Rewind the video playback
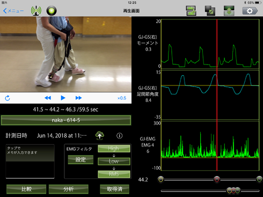263x197 pixels. (x=48, y=98)
